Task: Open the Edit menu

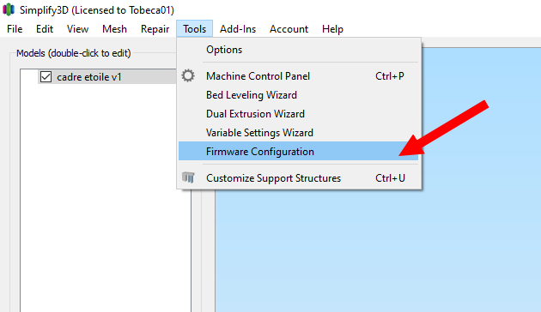Action: (x=45, y=29)
